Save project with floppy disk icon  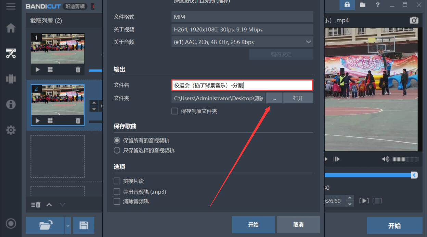click(84, 225)
